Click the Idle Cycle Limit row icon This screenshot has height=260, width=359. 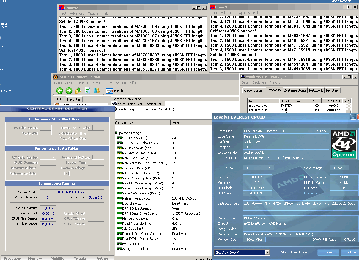click(119, 229)
